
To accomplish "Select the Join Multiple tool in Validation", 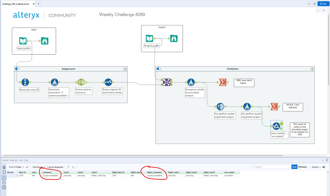I will [x=166, y=82].
